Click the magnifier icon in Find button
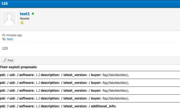The image size is (180, 111). [5, 60]
